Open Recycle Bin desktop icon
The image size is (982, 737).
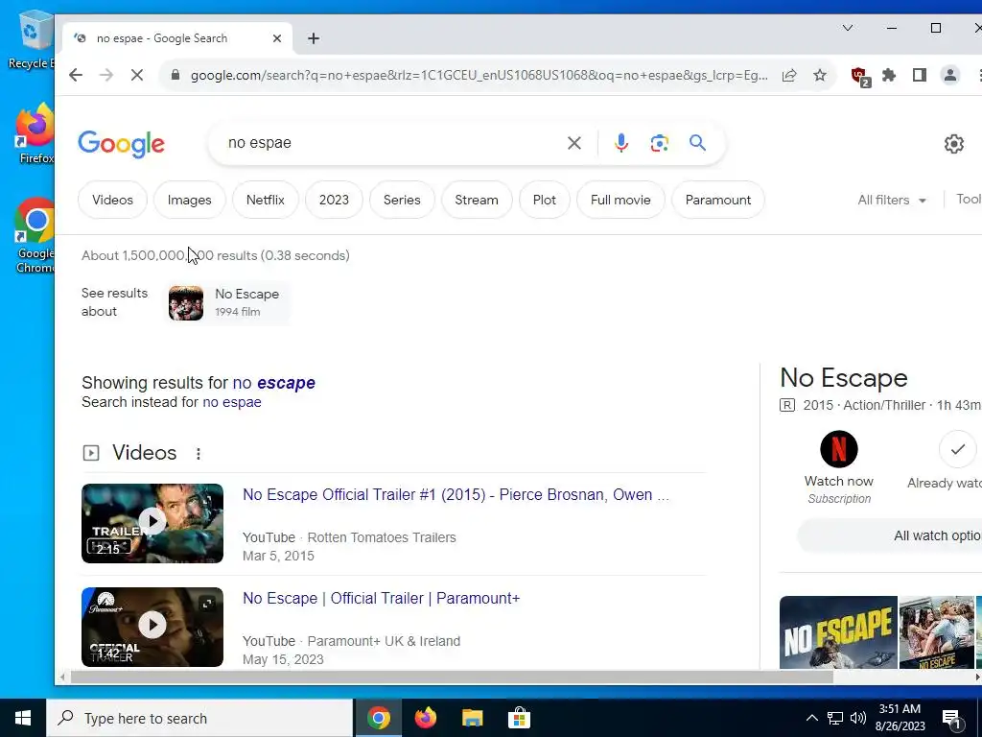[32, 39]
